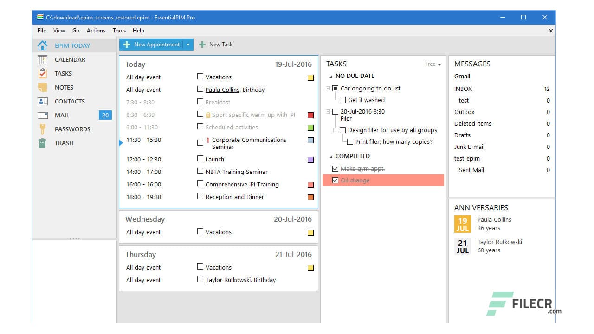Screen dimensions: 594x334
Task: Mark the Launch event checkbox
Action: (200, 159)
